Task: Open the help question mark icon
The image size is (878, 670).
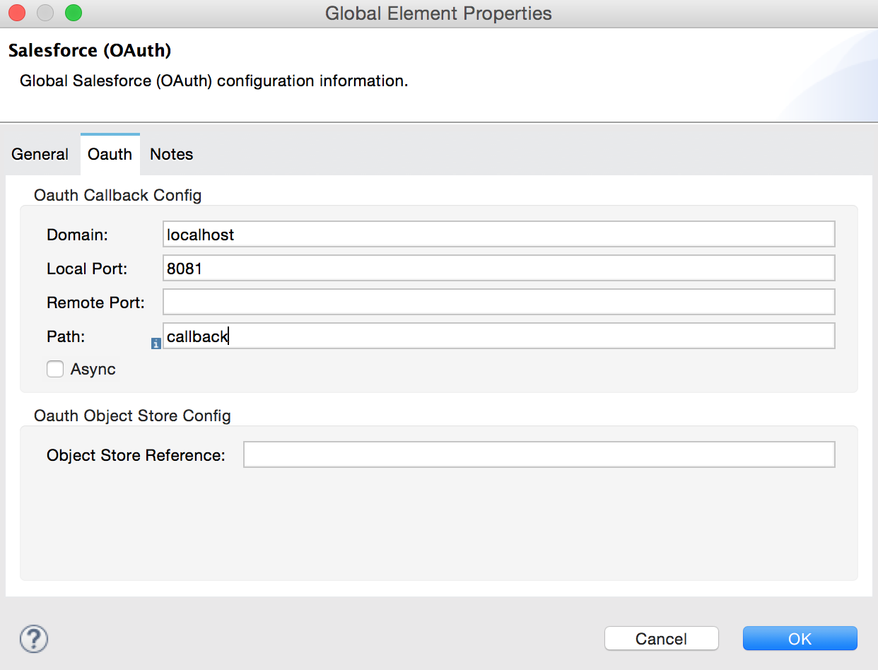Action: click(33, 638)
